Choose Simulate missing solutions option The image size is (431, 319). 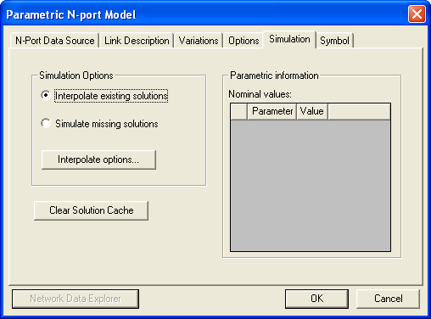45,123
